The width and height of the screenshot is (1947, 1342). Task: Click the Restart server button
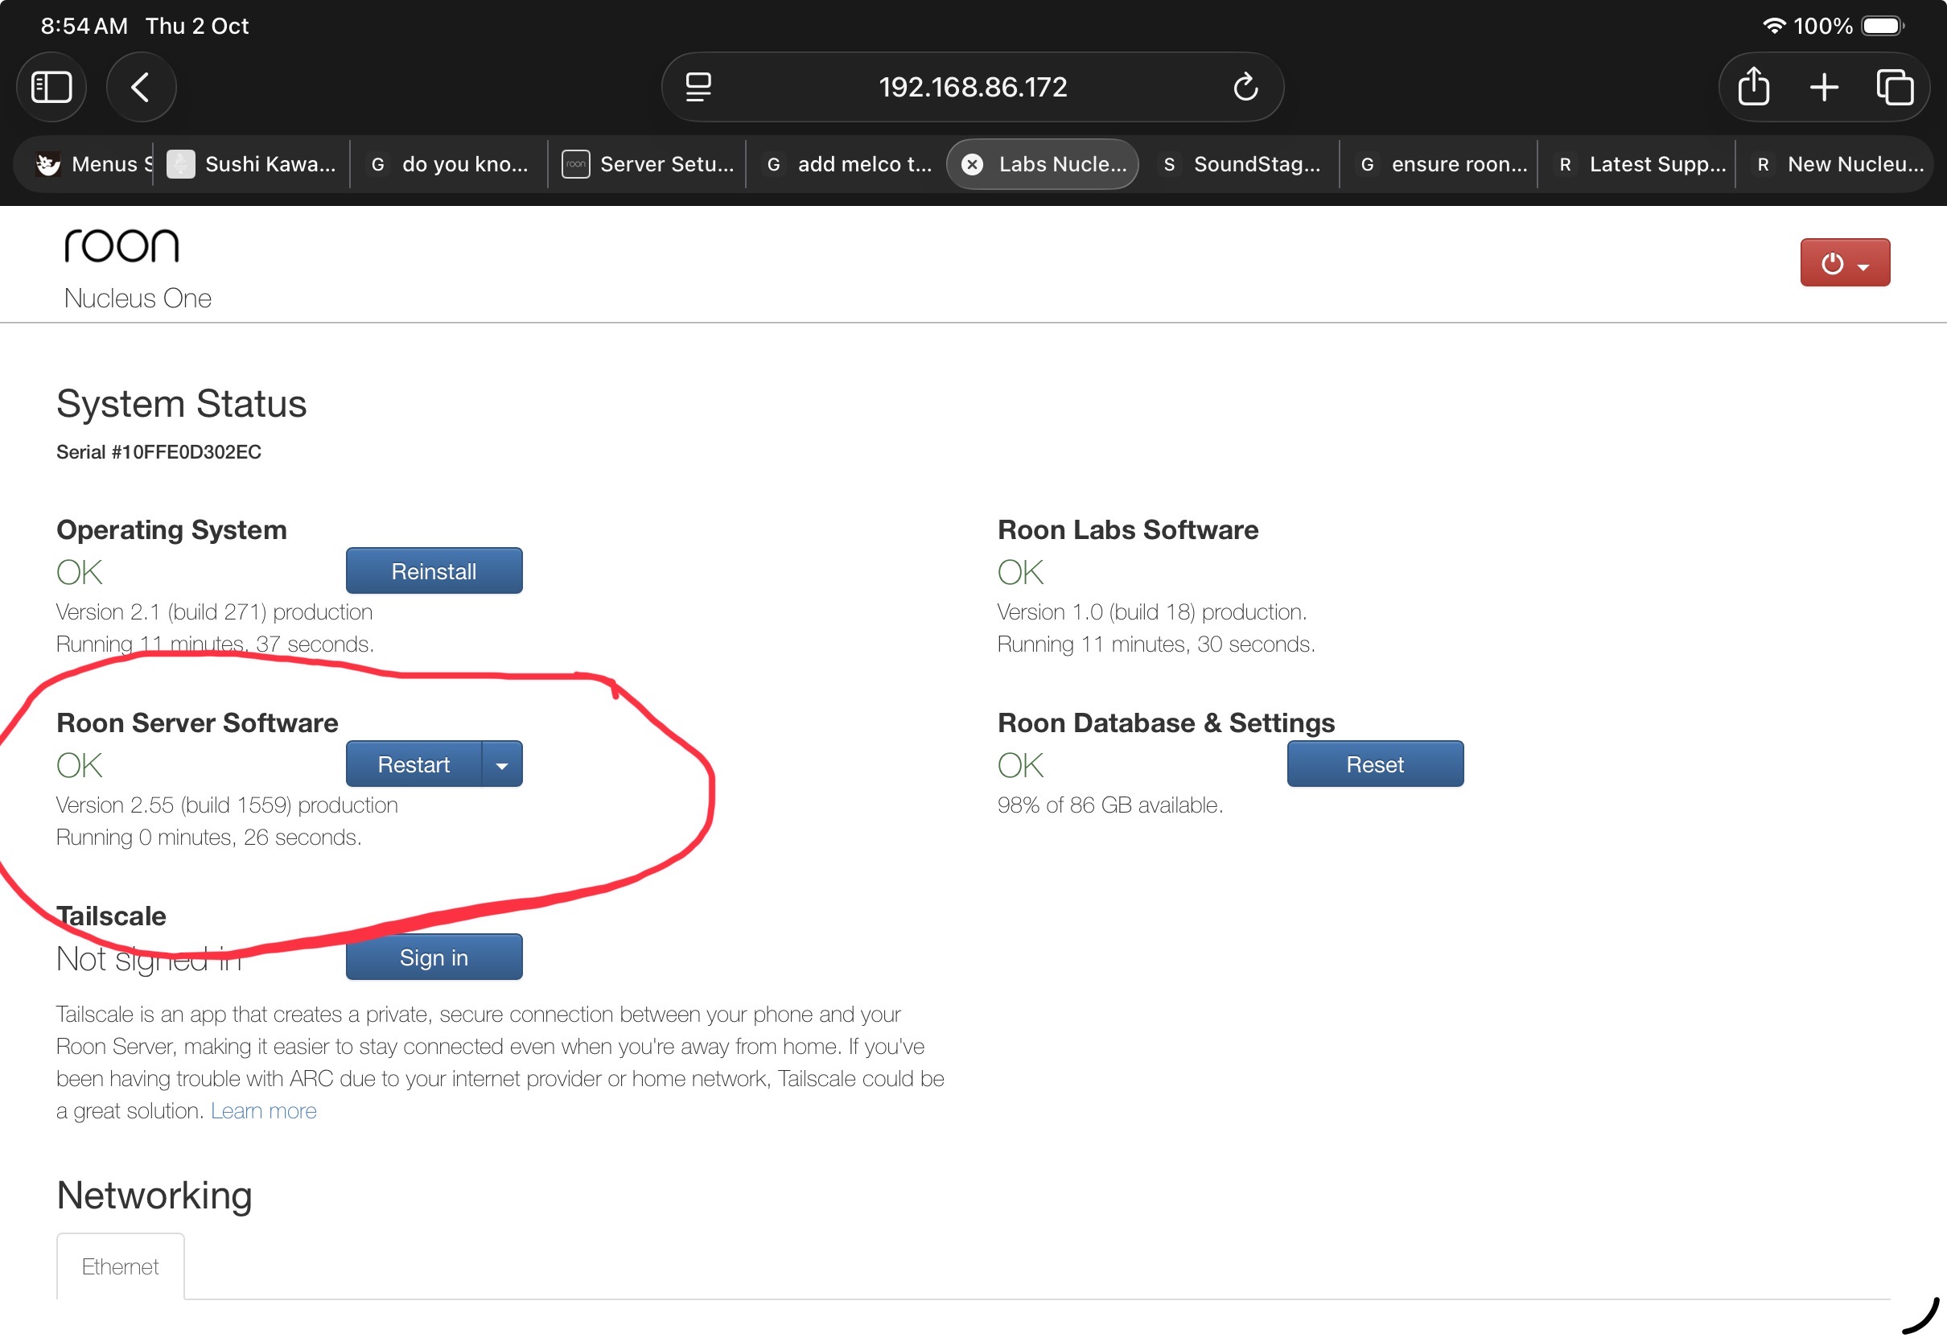tap(414, 764)
